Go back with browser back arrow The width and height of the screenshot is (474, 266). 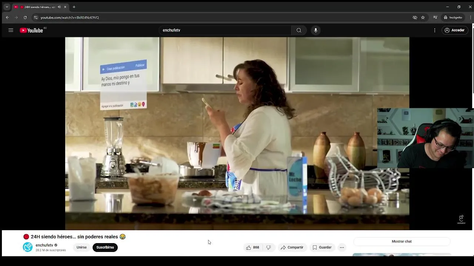point(7,17)
